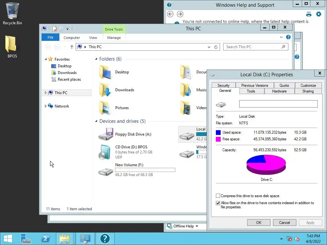Open the Customize Quick Access Toolbar dropdown
The height and width of the screenshot is (245, 327).
pyautogui.click(x=68, y=29)
